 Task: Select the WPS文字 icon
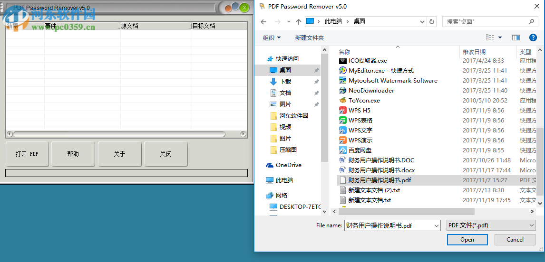[343, 131]
